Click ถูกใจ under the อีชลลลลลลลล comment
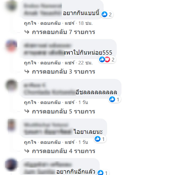Image resolution: width=179 pixels, height=175 pixels. point(30,102)
